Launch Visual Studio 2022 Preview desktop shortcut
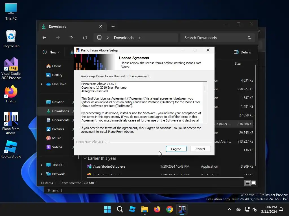 coord(11,69)
